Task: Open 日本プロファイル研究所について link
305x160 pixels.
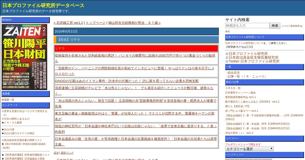Action: [x=244, y=43]
